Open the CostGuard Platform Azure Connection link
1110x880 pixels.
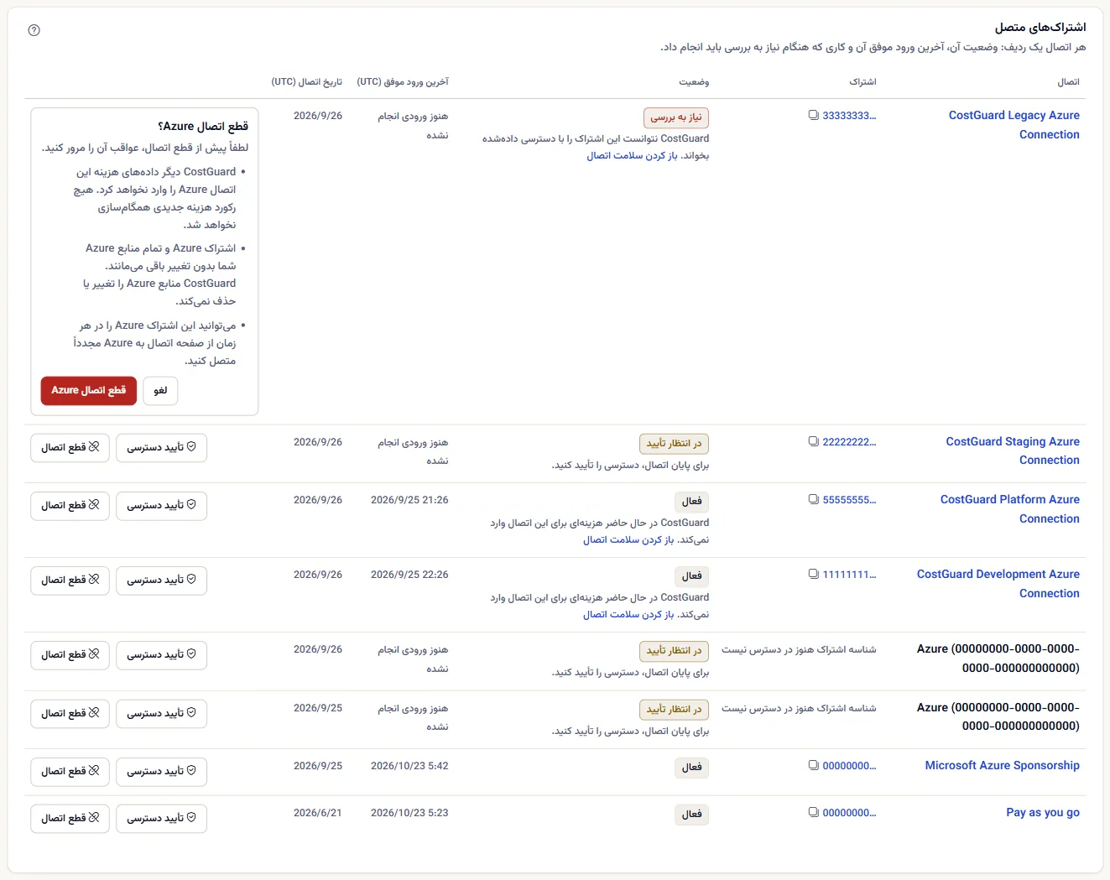(x=1010, y=509)
